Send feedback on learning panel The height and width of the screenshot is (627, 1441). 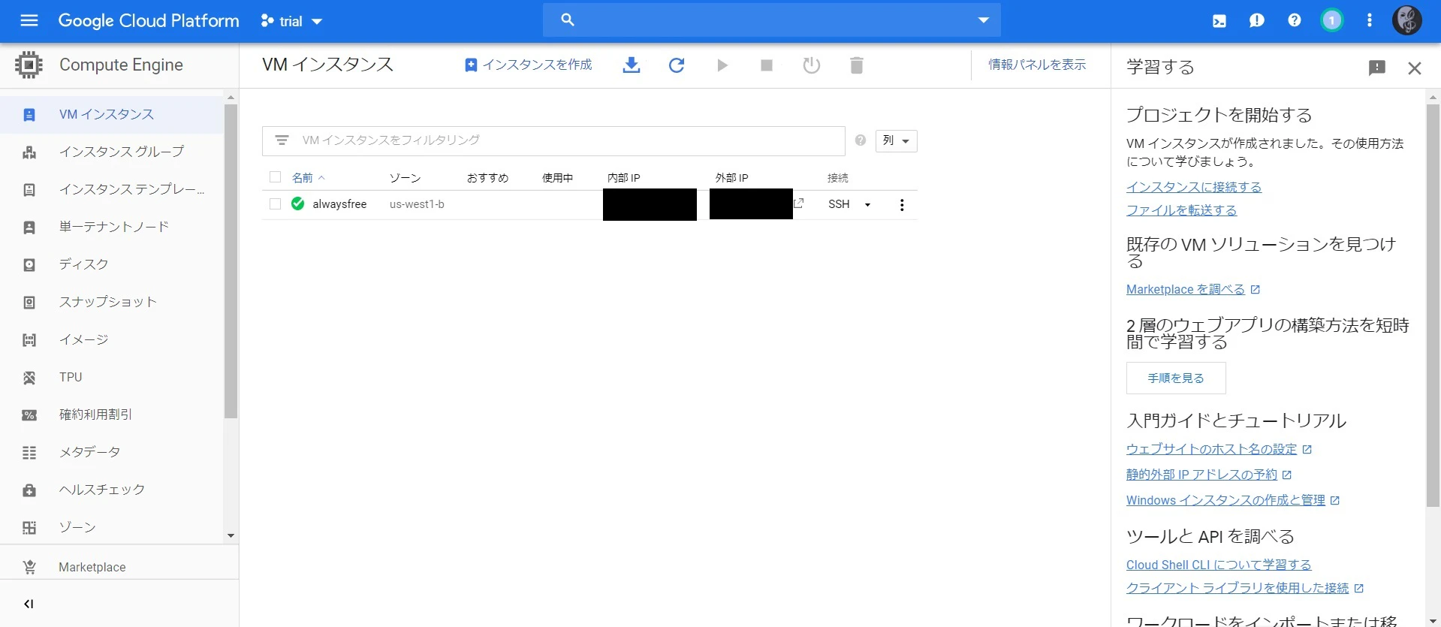[1376, 68]
